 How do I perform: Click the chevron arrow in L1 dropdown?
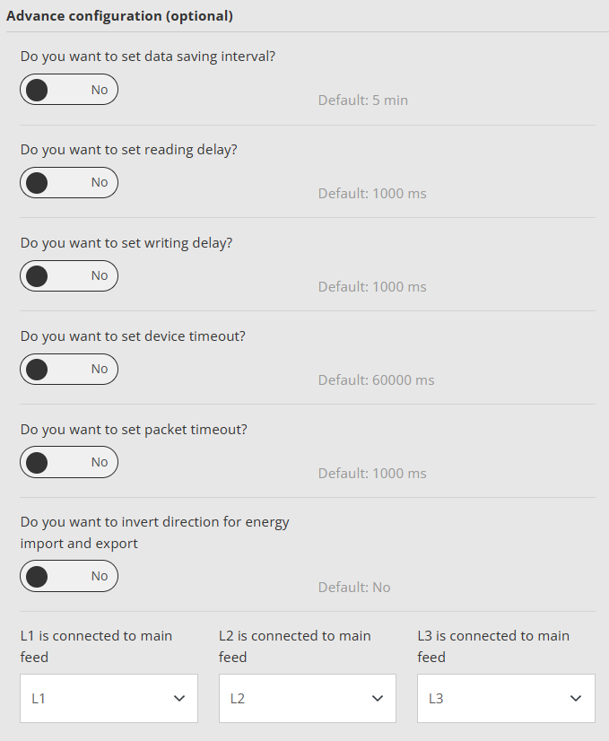(179, 699)
